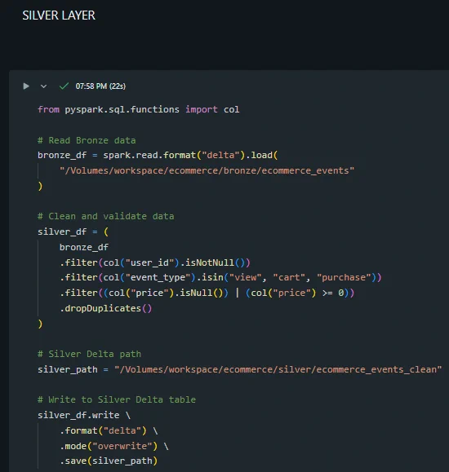Run the Silver Layer code cell

point(26,86)
